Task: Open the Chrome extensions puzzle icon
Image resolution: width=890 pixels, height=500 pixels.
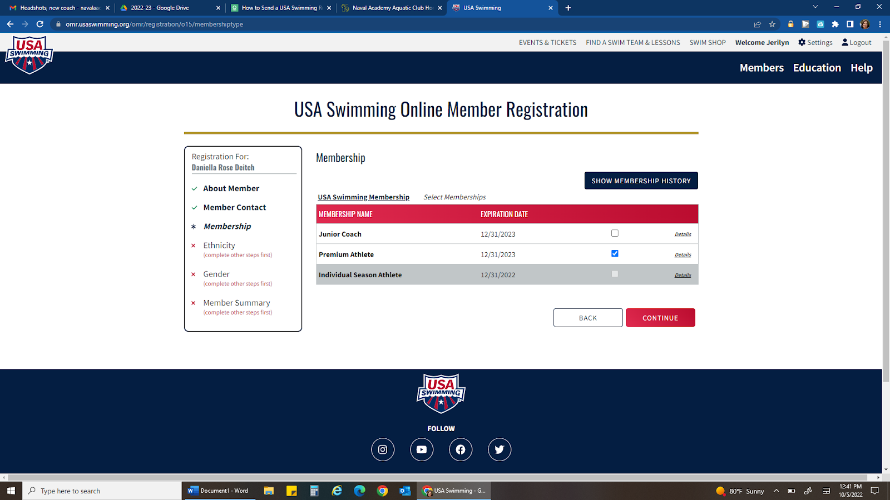Action: pos(835,24)
